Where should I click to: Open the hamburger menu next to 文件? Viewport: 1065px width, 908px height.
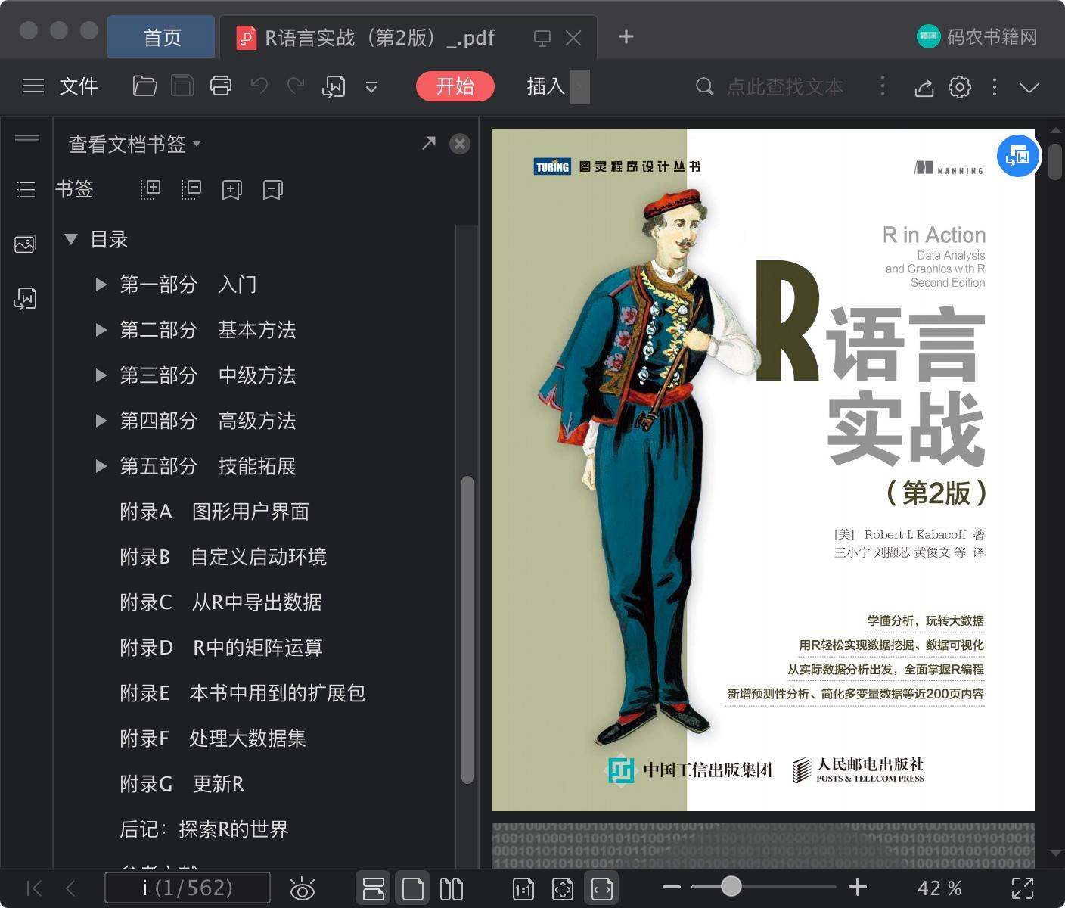[33, 86]
